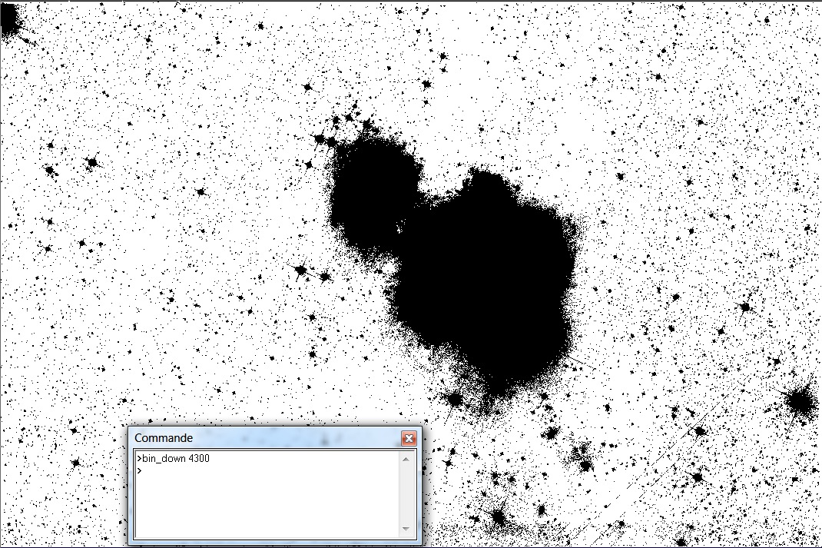Click the saturated star in the image's top-left corner
The image size is (822, 548).
9,19
